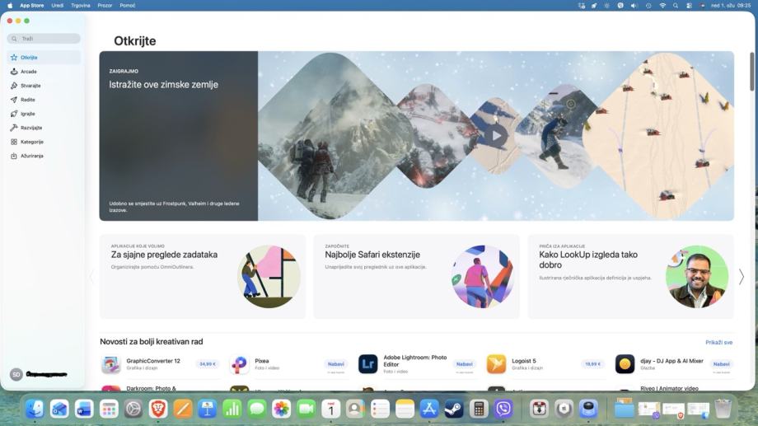This screenshot has height=426, width=758.
Task: Click the 34,99 € price button for GraphicConverter
Action: coord(208,364)
